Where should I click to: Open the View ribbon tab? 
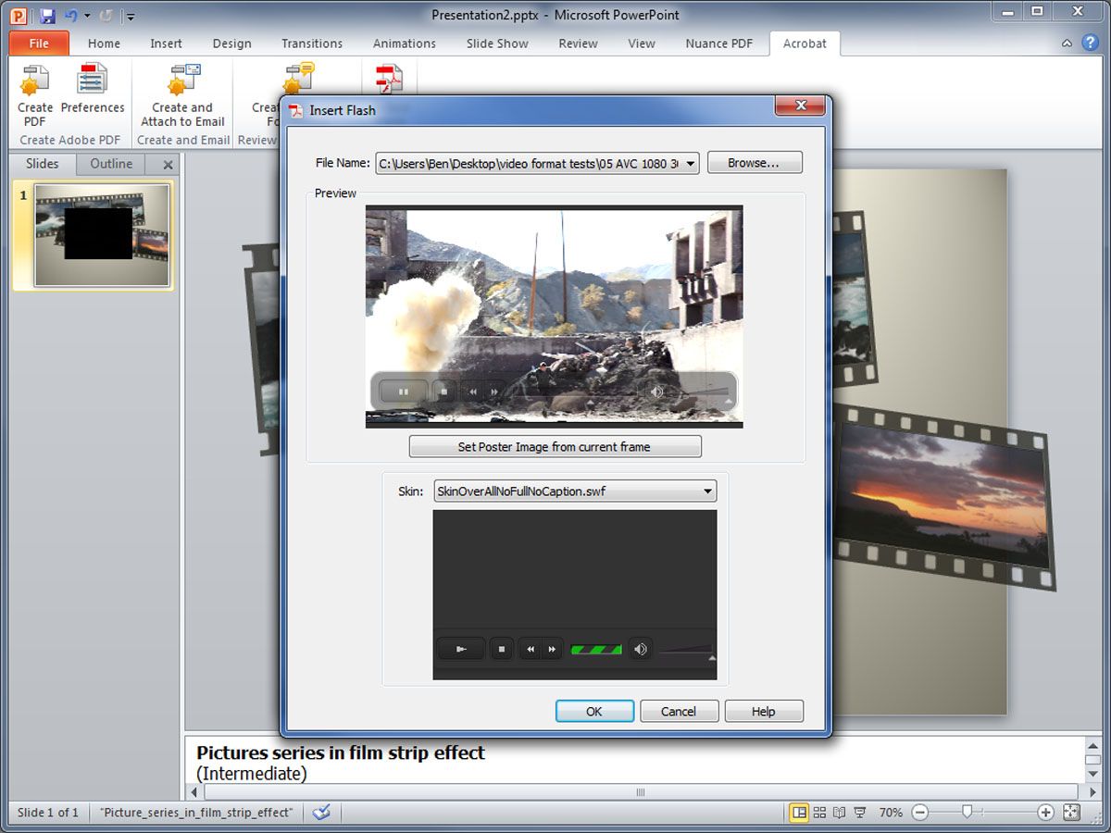coord(642,44)
